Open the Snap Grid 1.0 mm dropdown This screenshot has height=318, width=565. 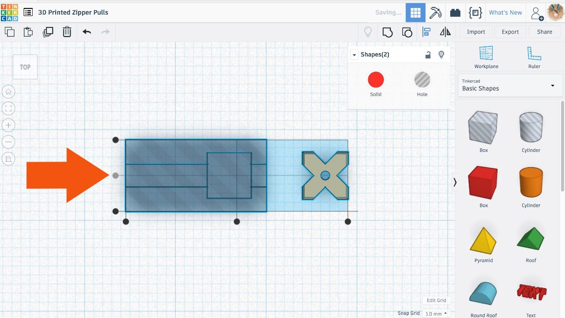tap(436, 314)
